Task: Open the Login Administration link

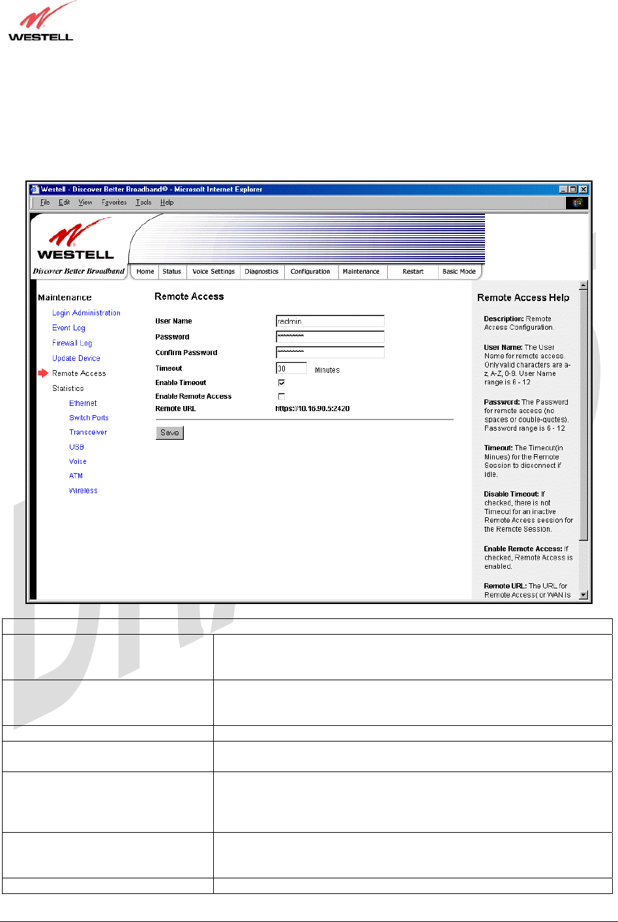Action: pyautogui.click(x=86, y=313)
